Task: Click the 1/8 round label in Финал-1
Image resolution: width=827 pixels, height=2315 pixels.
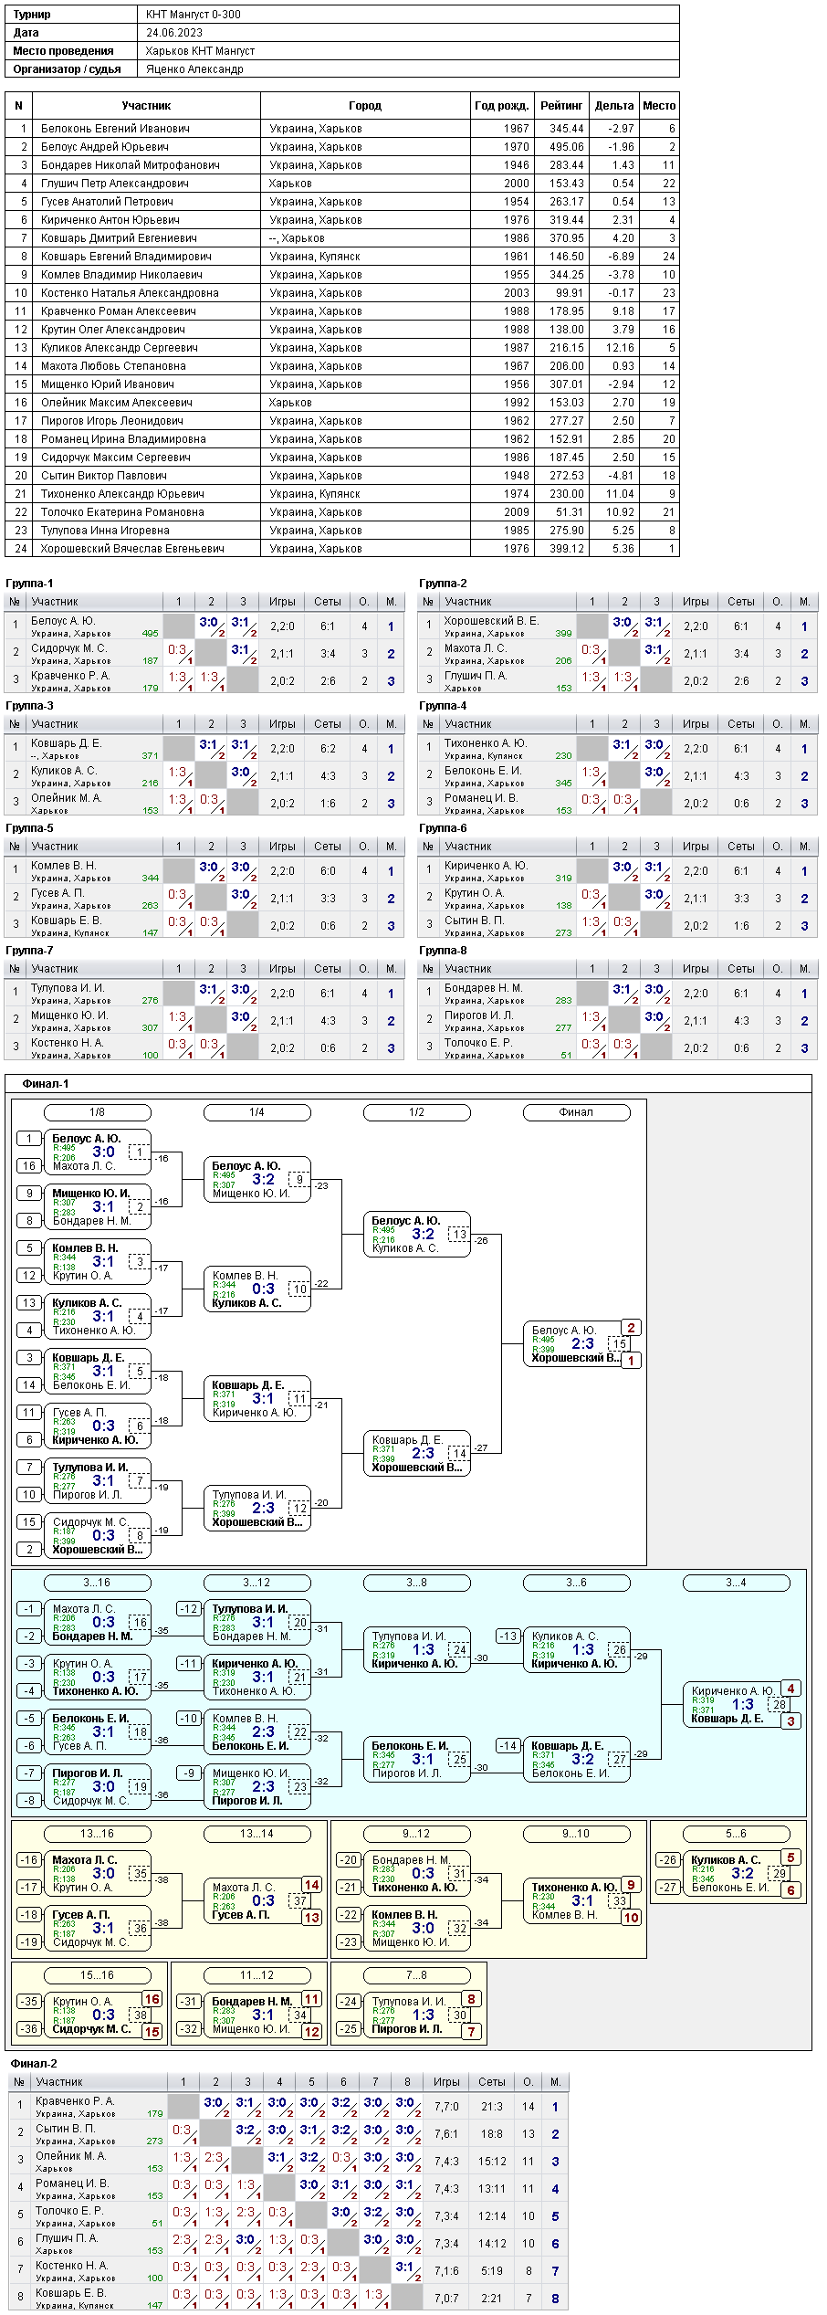Action: coord(98,1112)
